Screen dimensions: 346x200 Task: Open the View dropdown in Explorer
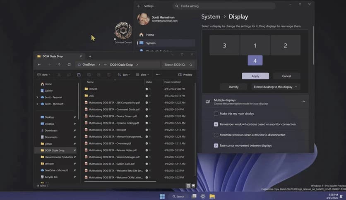click(x=142, y=75)
